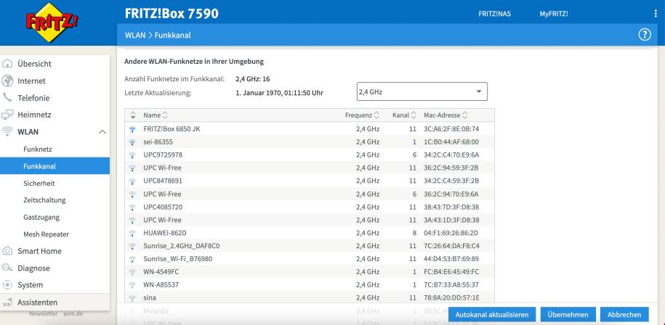The height and width of the screenshot is (325, 665).
Task: Click wifi signal icon of FRITZ!Box 6850 JK
Action: [x=132, y=129]
